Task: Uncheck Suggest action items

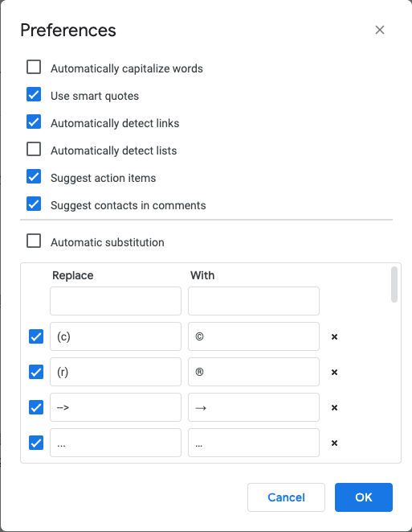Action: point(34,176)
